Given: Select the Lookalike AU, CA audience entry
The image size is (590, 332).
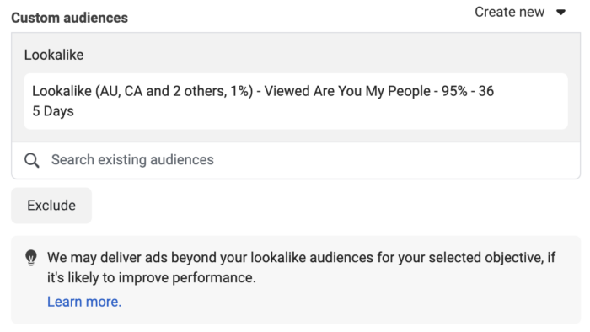Looking at the screenshot, I should (x=296, y=101).
